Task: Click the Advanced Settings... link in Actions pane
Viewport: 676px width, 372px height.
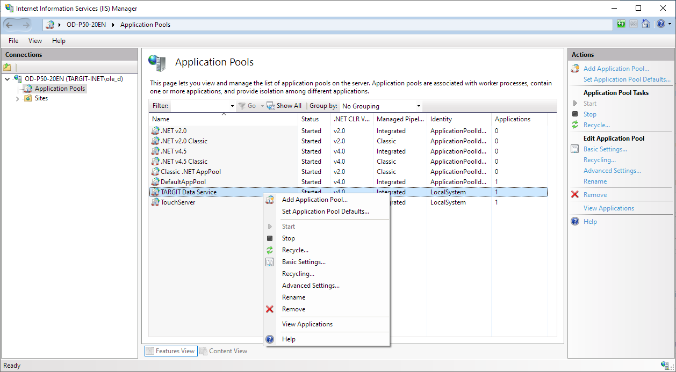Action: [612, 171]
